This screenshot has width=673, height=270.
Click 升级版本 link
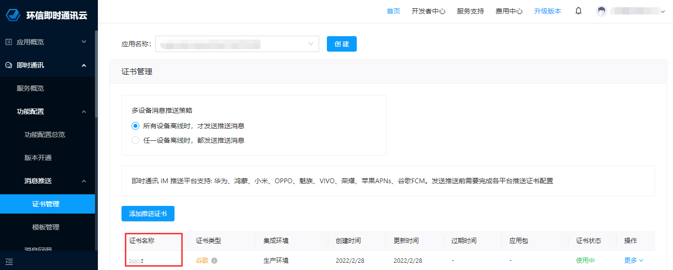547,11
